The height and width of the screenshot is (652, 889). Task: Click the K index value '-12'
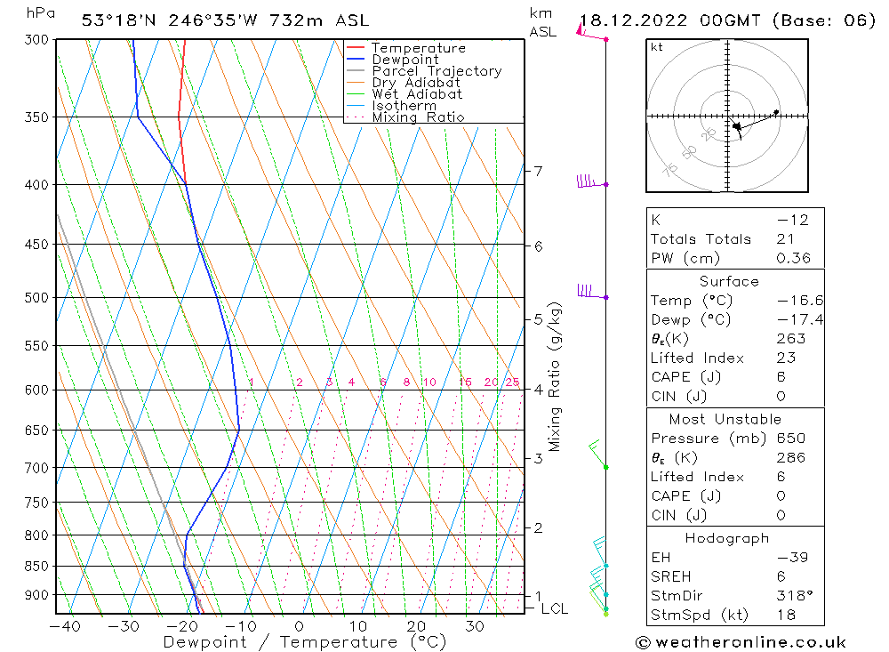tap(793, 221)
